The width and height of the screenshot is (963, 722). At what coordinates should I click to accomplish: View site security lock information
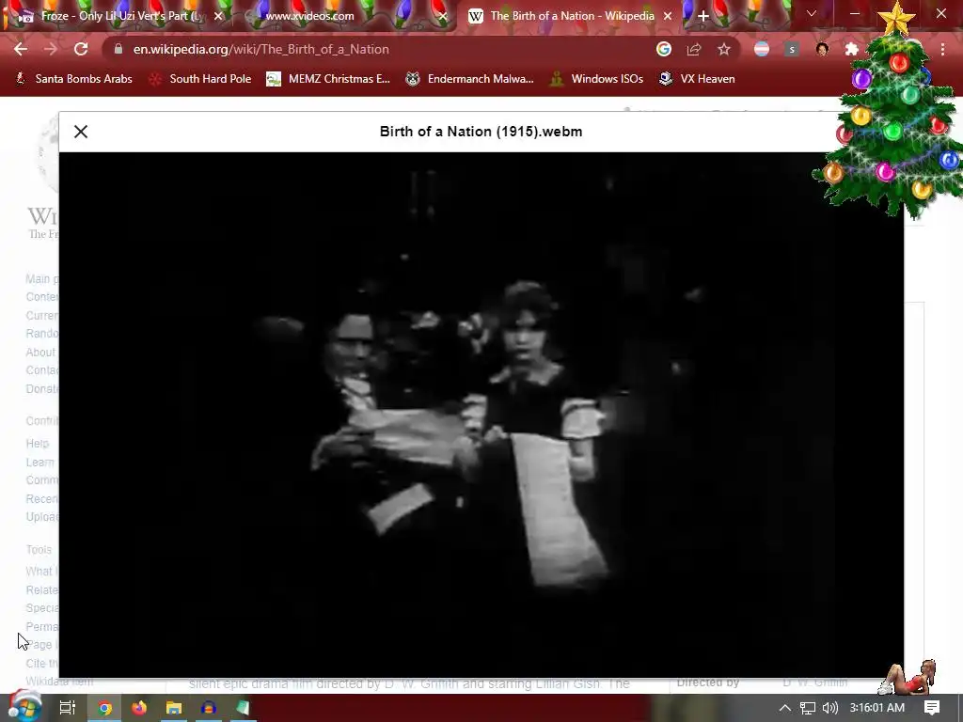[x=118, y=49]
